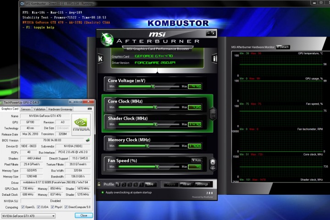Viewport: 330px width, 220px height.
Task: Click the Core Voltage slider handle
Action: click(153, 86)
